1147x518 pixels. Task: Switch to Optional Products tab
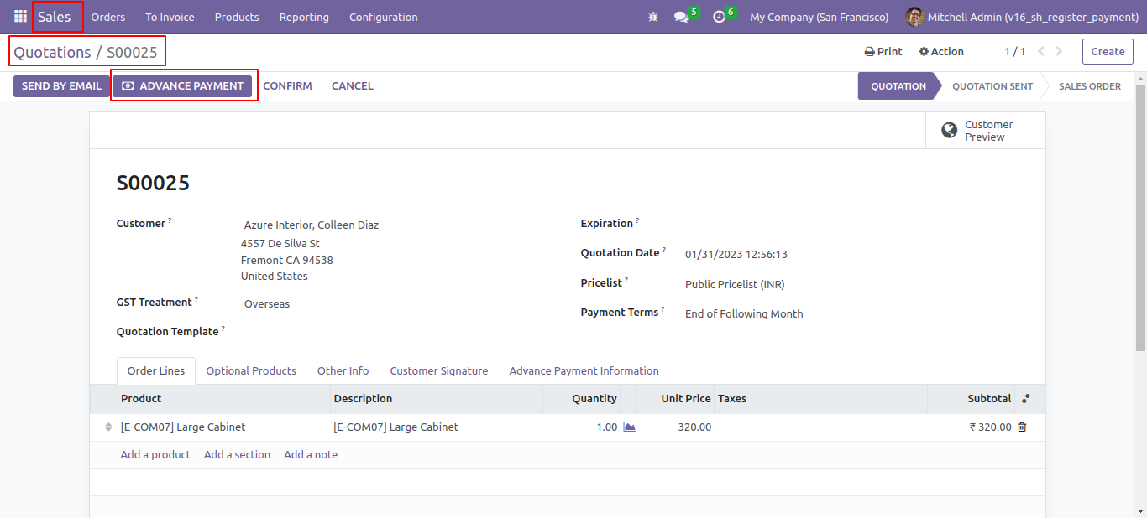[x=251, y=370]
